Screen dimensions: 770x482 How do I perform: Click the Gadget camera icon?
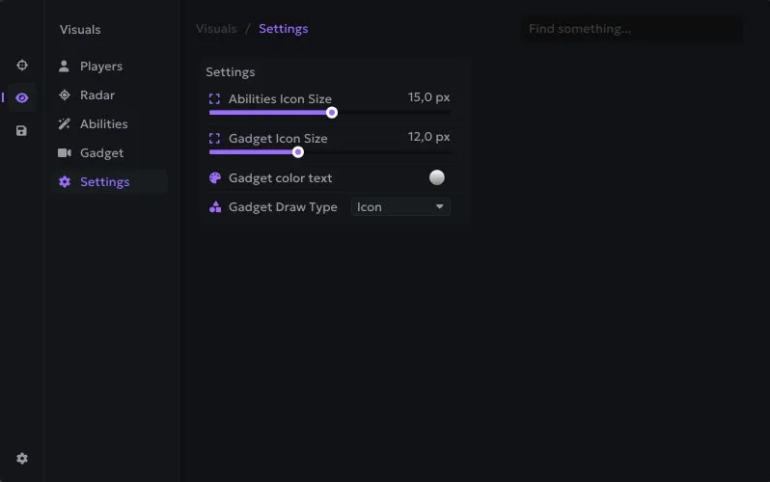[65, 152]
